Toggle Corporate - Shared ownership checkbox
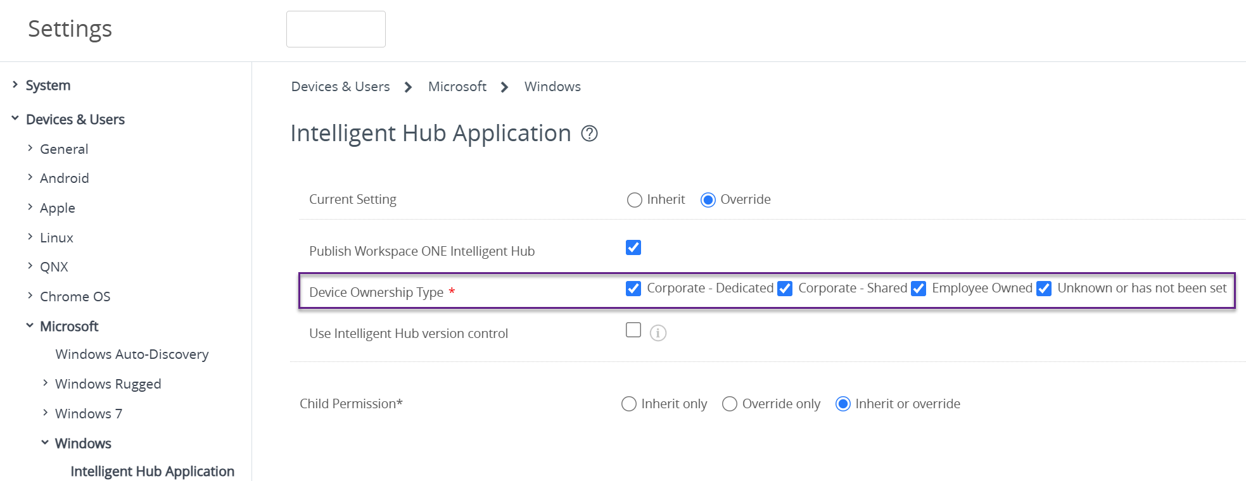Image resolution: width=1246 pixels, height=481 pixels. point(785,289)
